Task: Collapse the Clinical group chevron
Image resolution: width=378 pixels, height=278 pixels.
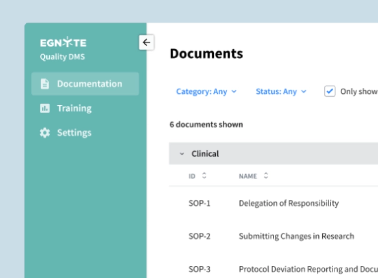Action: point(182,154)
